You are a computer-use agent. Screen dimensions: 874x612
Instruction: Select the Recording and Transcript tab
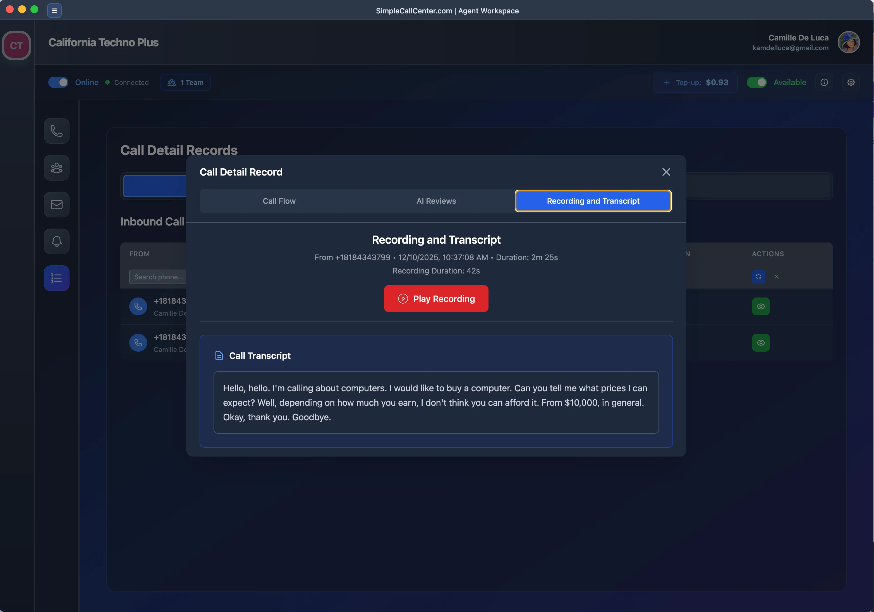[x=593, y=201]
